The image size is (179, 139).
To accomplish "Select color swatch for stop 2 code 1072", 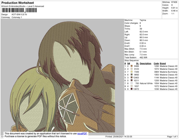I will (x=132, y=69).
